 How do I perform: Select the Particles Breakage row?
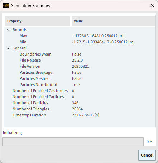point(80,72)
